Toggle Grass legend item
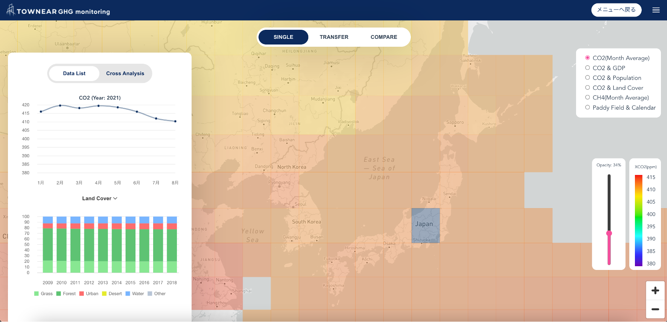The width and height of the screenshot is (667, 322). [x=43, y=294]
